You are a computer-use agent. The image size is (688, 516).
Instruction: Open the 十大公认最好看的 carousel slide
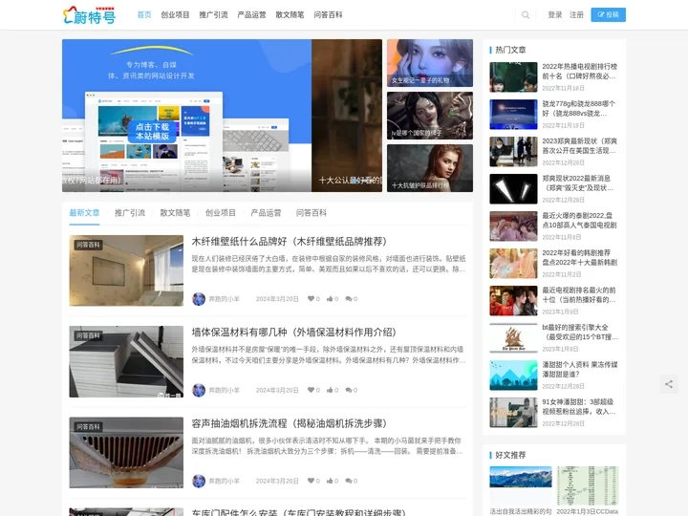(347, 116)
